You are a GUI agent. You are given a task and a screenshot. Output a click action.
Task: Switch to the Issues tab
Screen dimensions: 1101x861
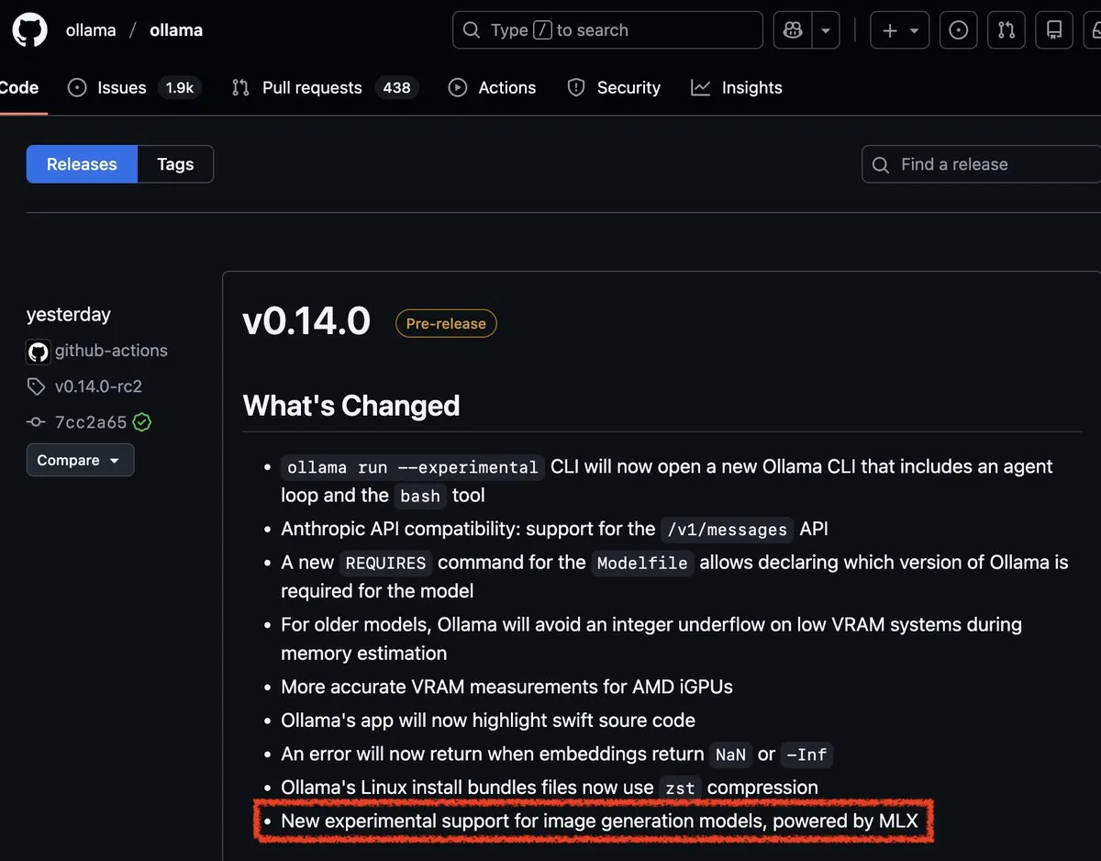pos(134,88)
